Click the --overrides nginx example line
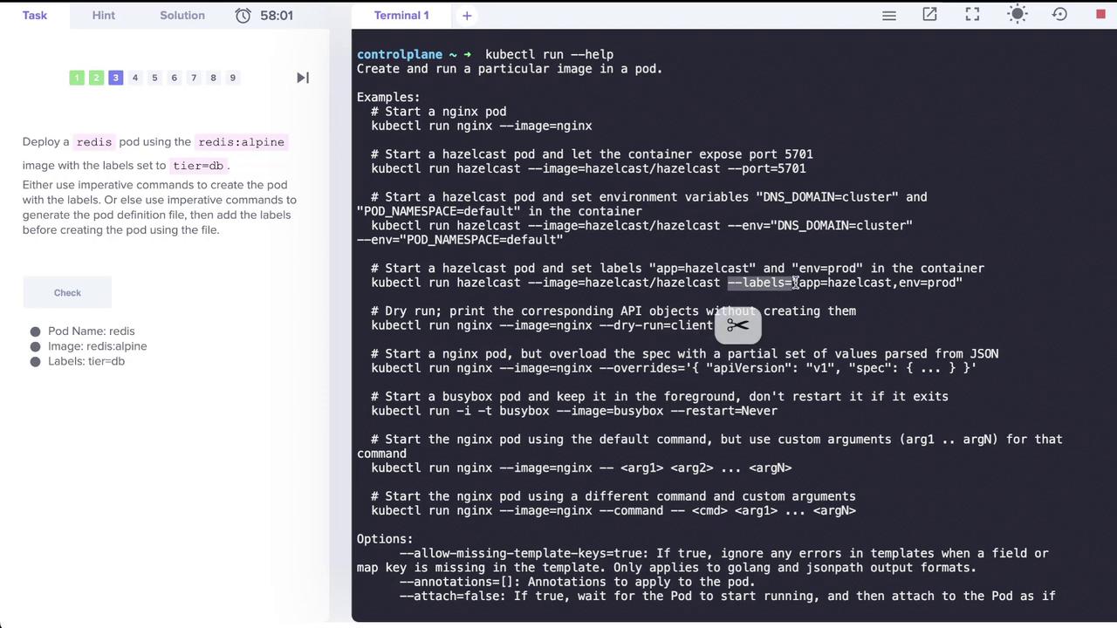 pos(674,368)
